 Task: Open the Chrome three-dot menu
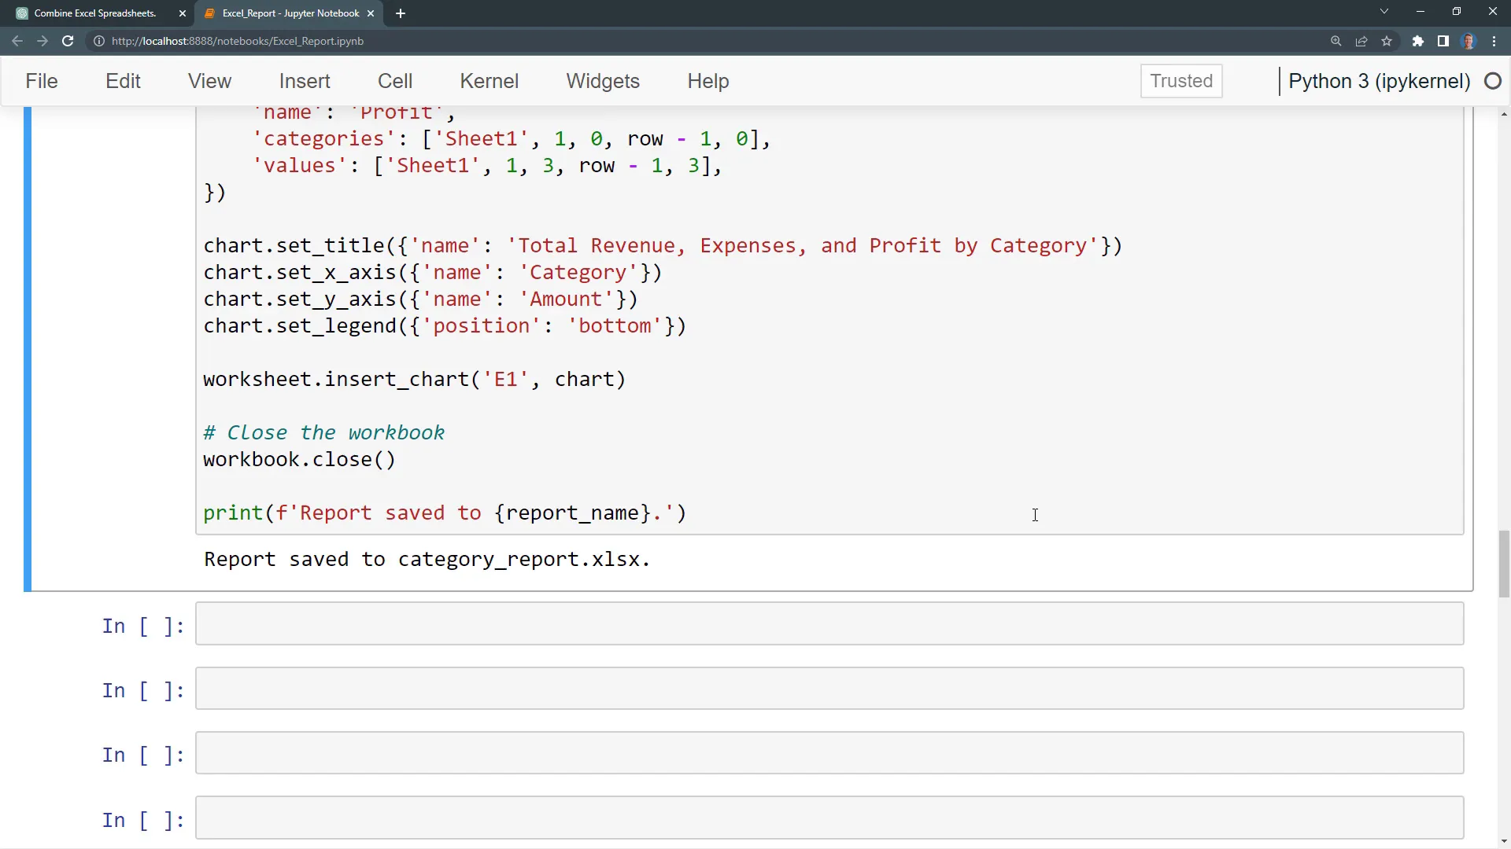coord(1494,41)
